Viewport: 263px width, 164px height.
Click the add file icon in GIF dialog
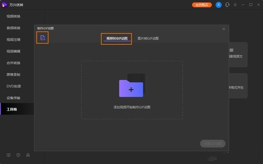(x=43, y=38)
